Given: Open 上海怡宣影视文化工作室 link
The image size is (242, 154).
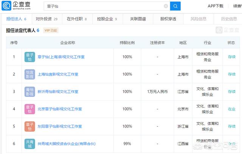Looking at the screenshot, I should point(58,74).
